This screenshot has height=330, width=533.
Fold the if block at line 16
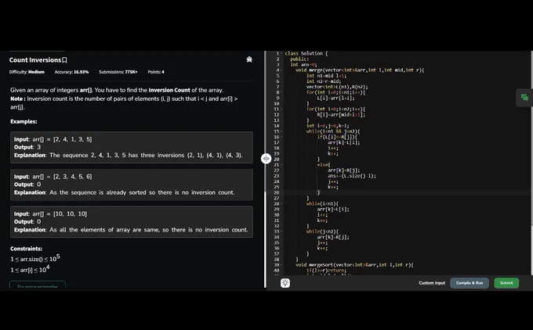[x=282, y=137]
